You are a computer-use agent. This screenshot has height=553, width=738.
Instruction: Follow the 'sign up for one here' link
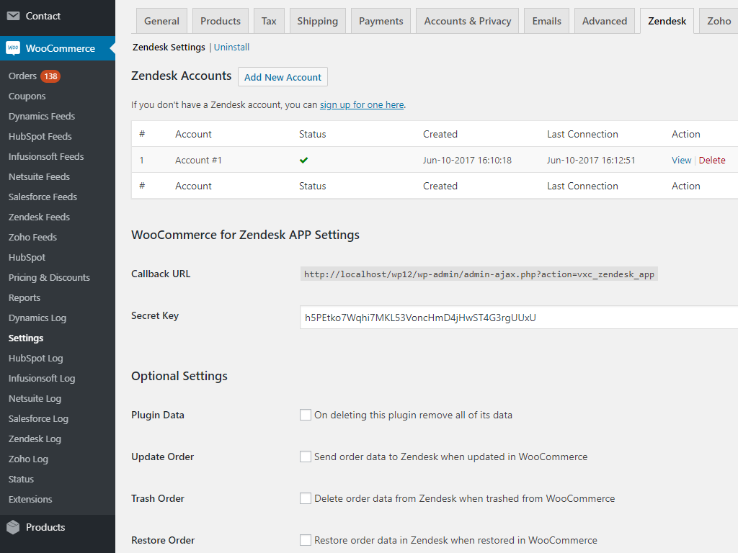362,105
